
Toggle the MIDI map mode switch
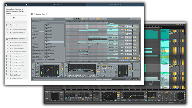coord(134,19)
